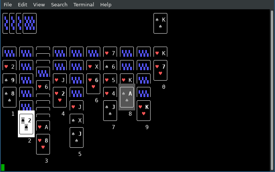Select the highlighted 2 of spades card

click(x=26, y=124)
